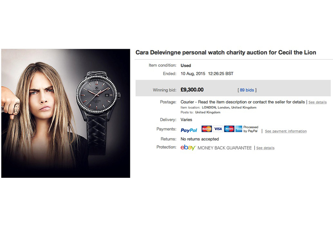This screenshot has width=333, height=229.
Task: Click the Processed by PayPal text
Action: 251,129
